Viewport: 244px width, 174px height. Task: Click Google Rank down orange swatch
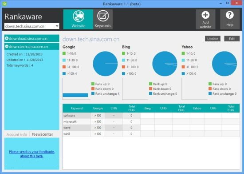point(93,89)
